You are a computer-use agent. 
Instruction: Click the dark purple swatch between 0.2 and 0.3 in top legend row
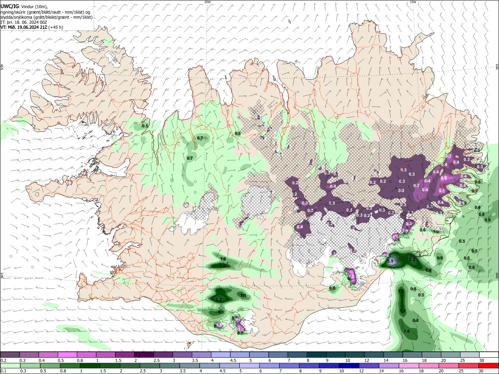click(x=10, y=355)
